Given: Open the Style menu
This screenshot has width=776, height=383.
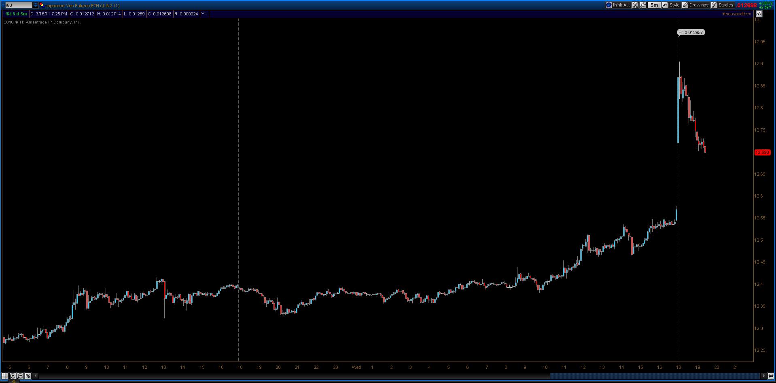Looking at the screenshot, I should pyautogui.click(x=671, y=5).
